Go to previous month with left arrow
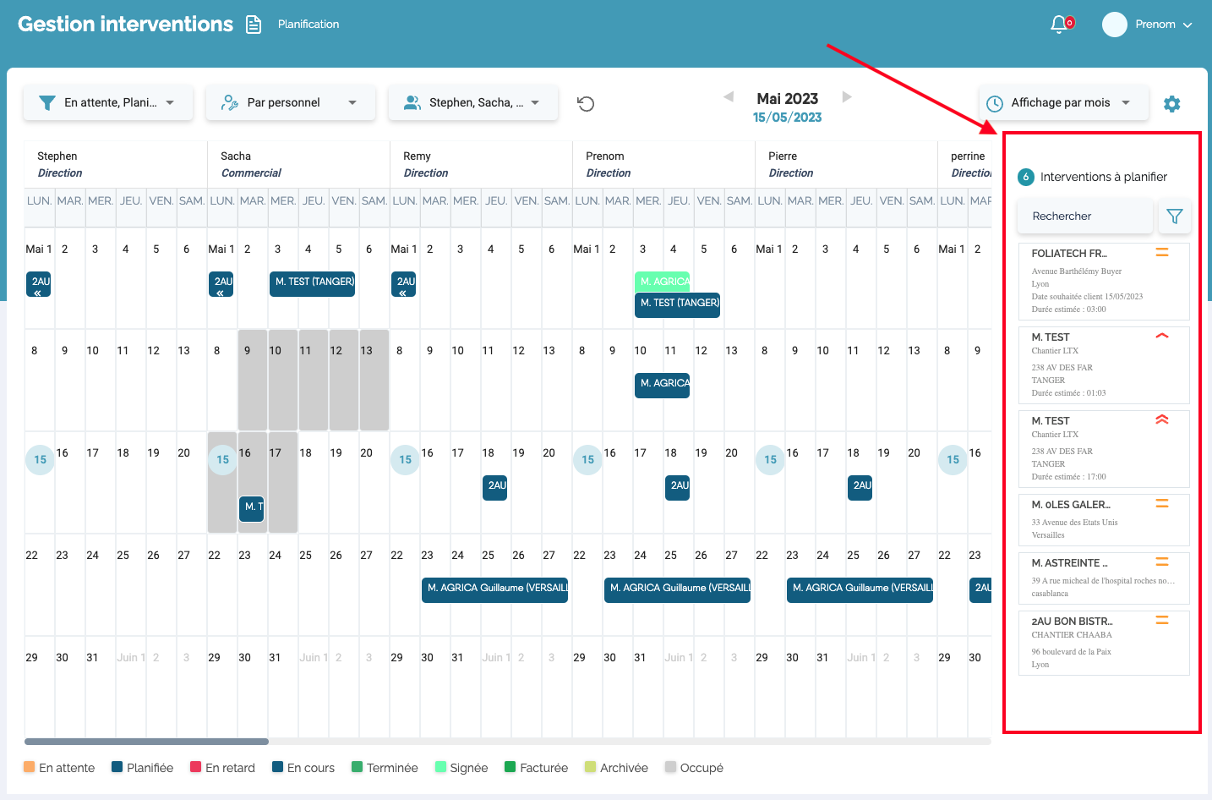1212x800 pixels. (729, 97)
